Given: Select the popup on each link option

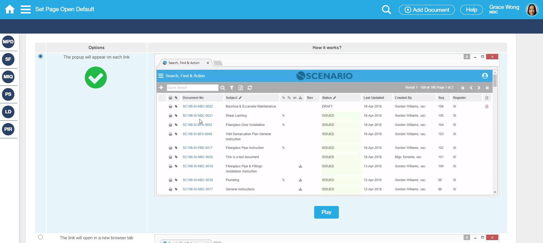Looking at the screenshot, I should tap(40, 56).
